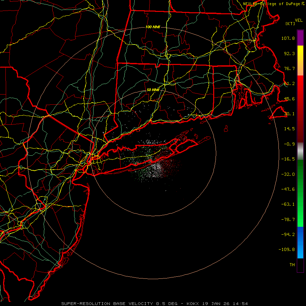Select the 45.6 value on the velocity scale
Viewport: 306px width, 306px height.
[x=289, y=99]
